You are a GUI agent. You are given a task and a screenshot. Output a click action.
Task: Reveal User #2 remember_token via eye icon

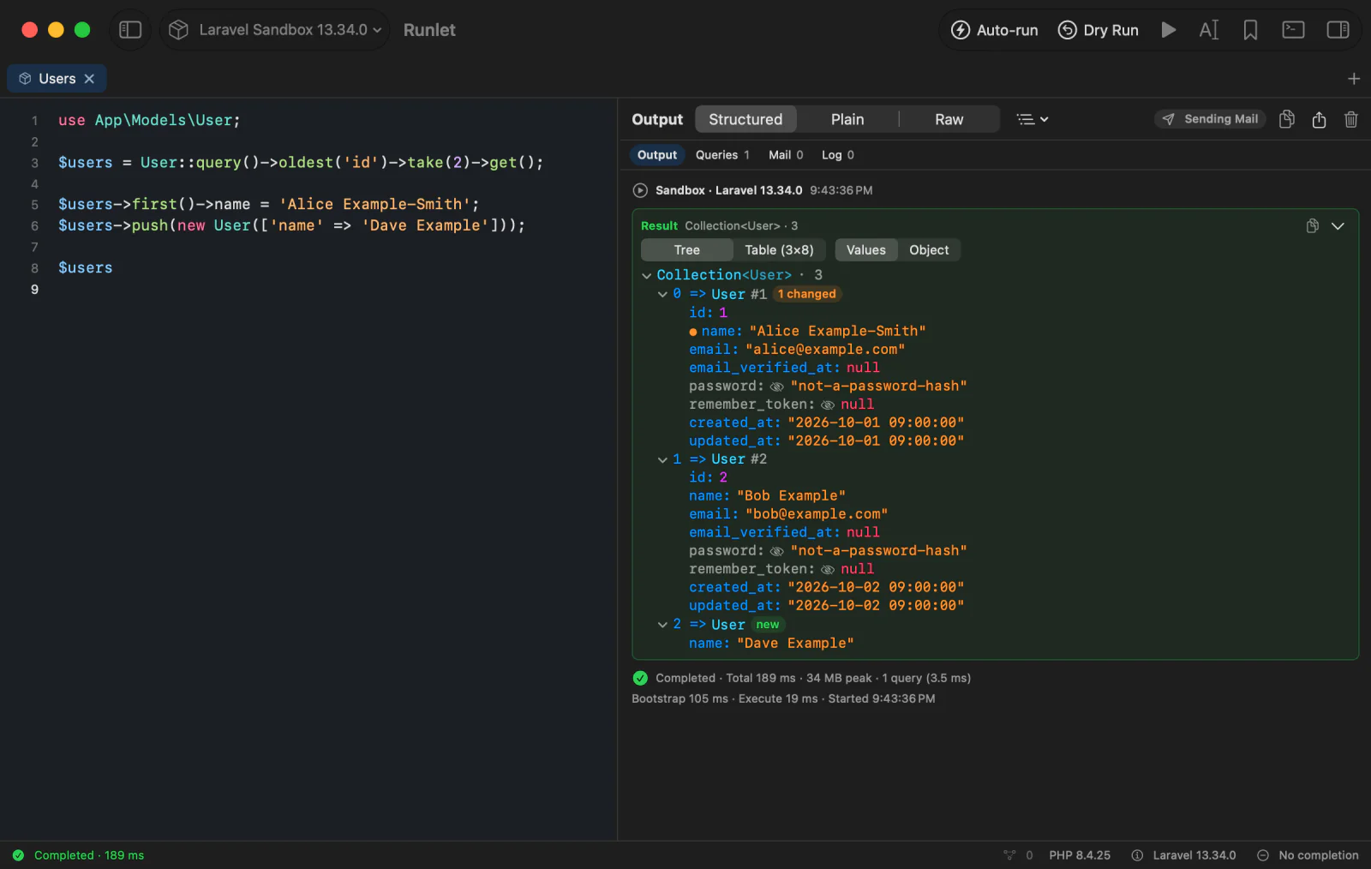tap(828, 570)
